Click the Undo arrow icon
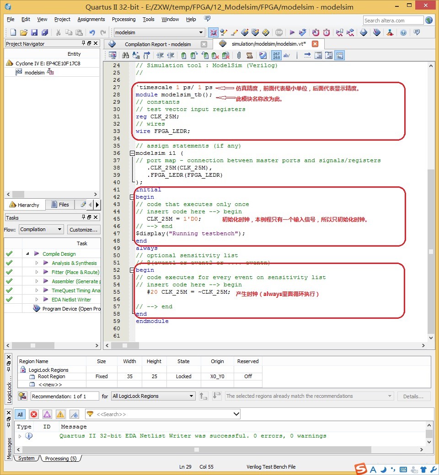 (x=92, y=32)
